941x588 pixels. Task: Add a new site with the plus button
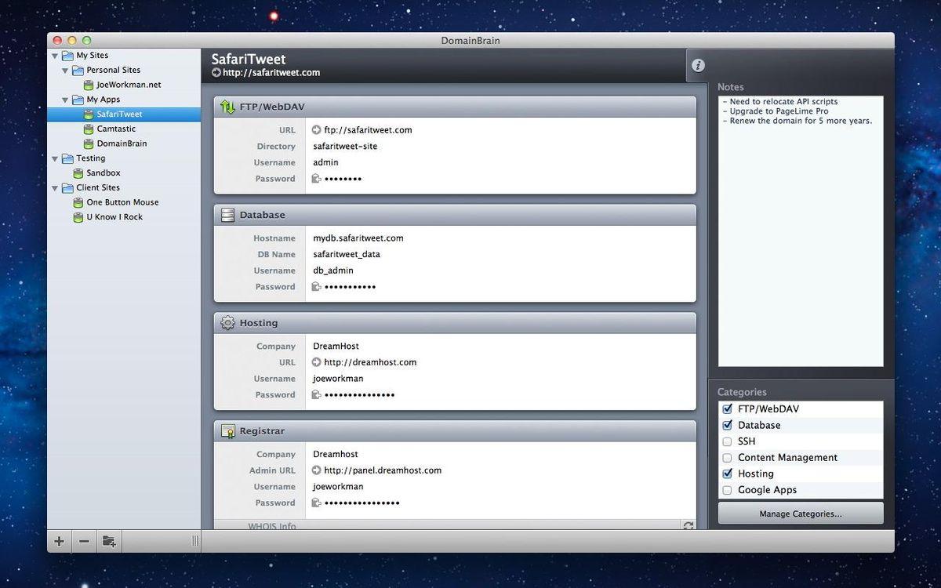tap(59, 541)
